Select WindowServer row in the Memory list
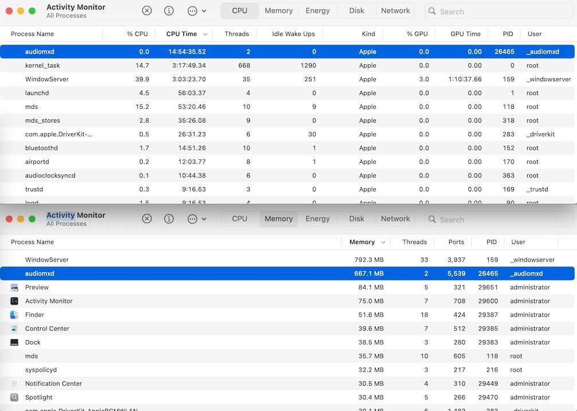 [x=288, y=260]
